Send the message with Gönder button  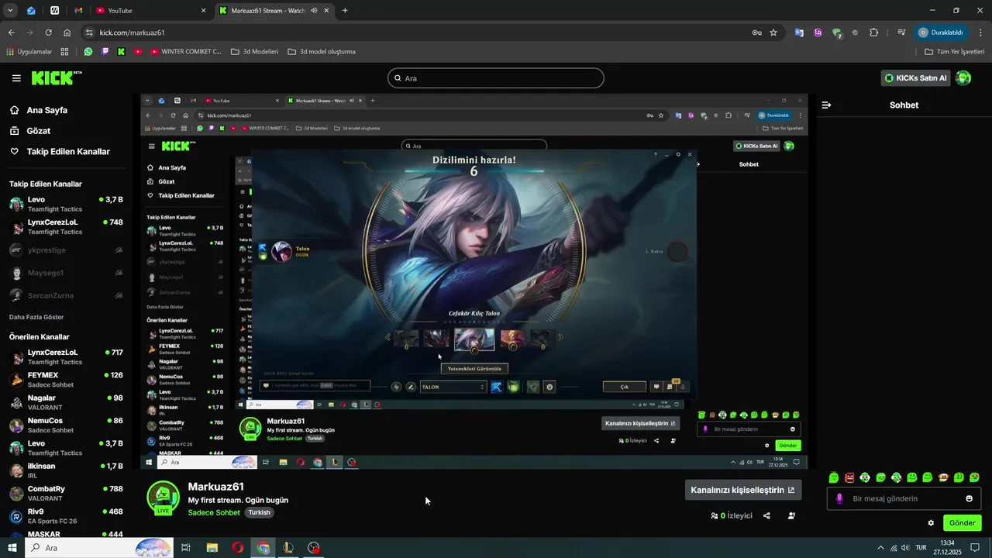(963, 523)
